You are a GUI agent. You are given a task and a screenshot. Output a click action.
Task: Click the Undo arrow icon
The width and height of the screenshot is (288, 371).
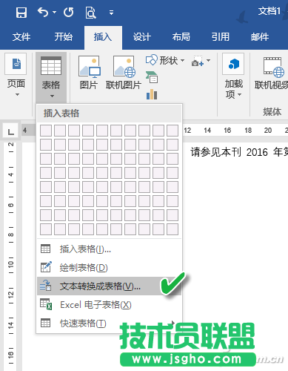coord(43,12)
